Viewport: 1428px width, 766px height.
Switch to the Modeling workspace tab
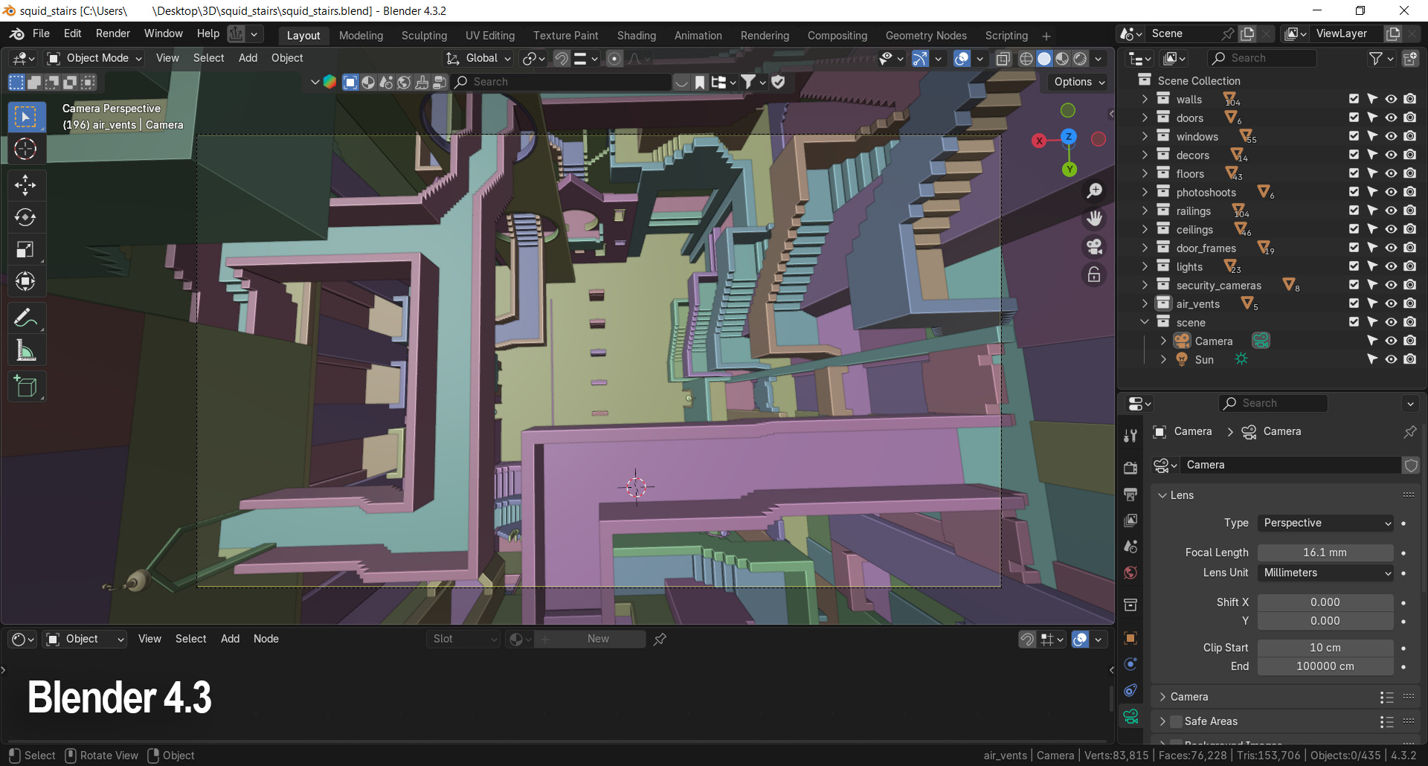[361, 36]
